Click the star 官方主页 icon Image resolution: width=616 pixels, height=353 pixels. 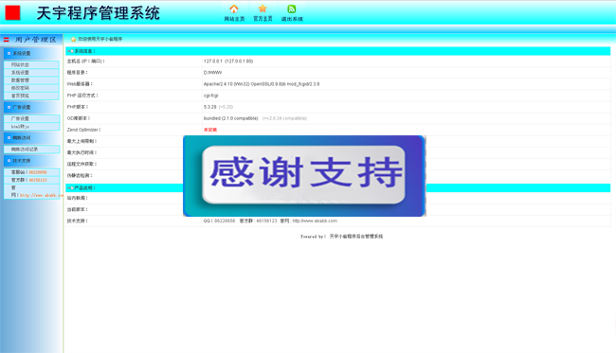click(263, 9)
